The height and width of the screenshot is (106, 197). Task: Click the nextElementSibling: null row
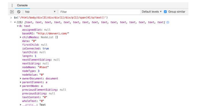point(41,60)
